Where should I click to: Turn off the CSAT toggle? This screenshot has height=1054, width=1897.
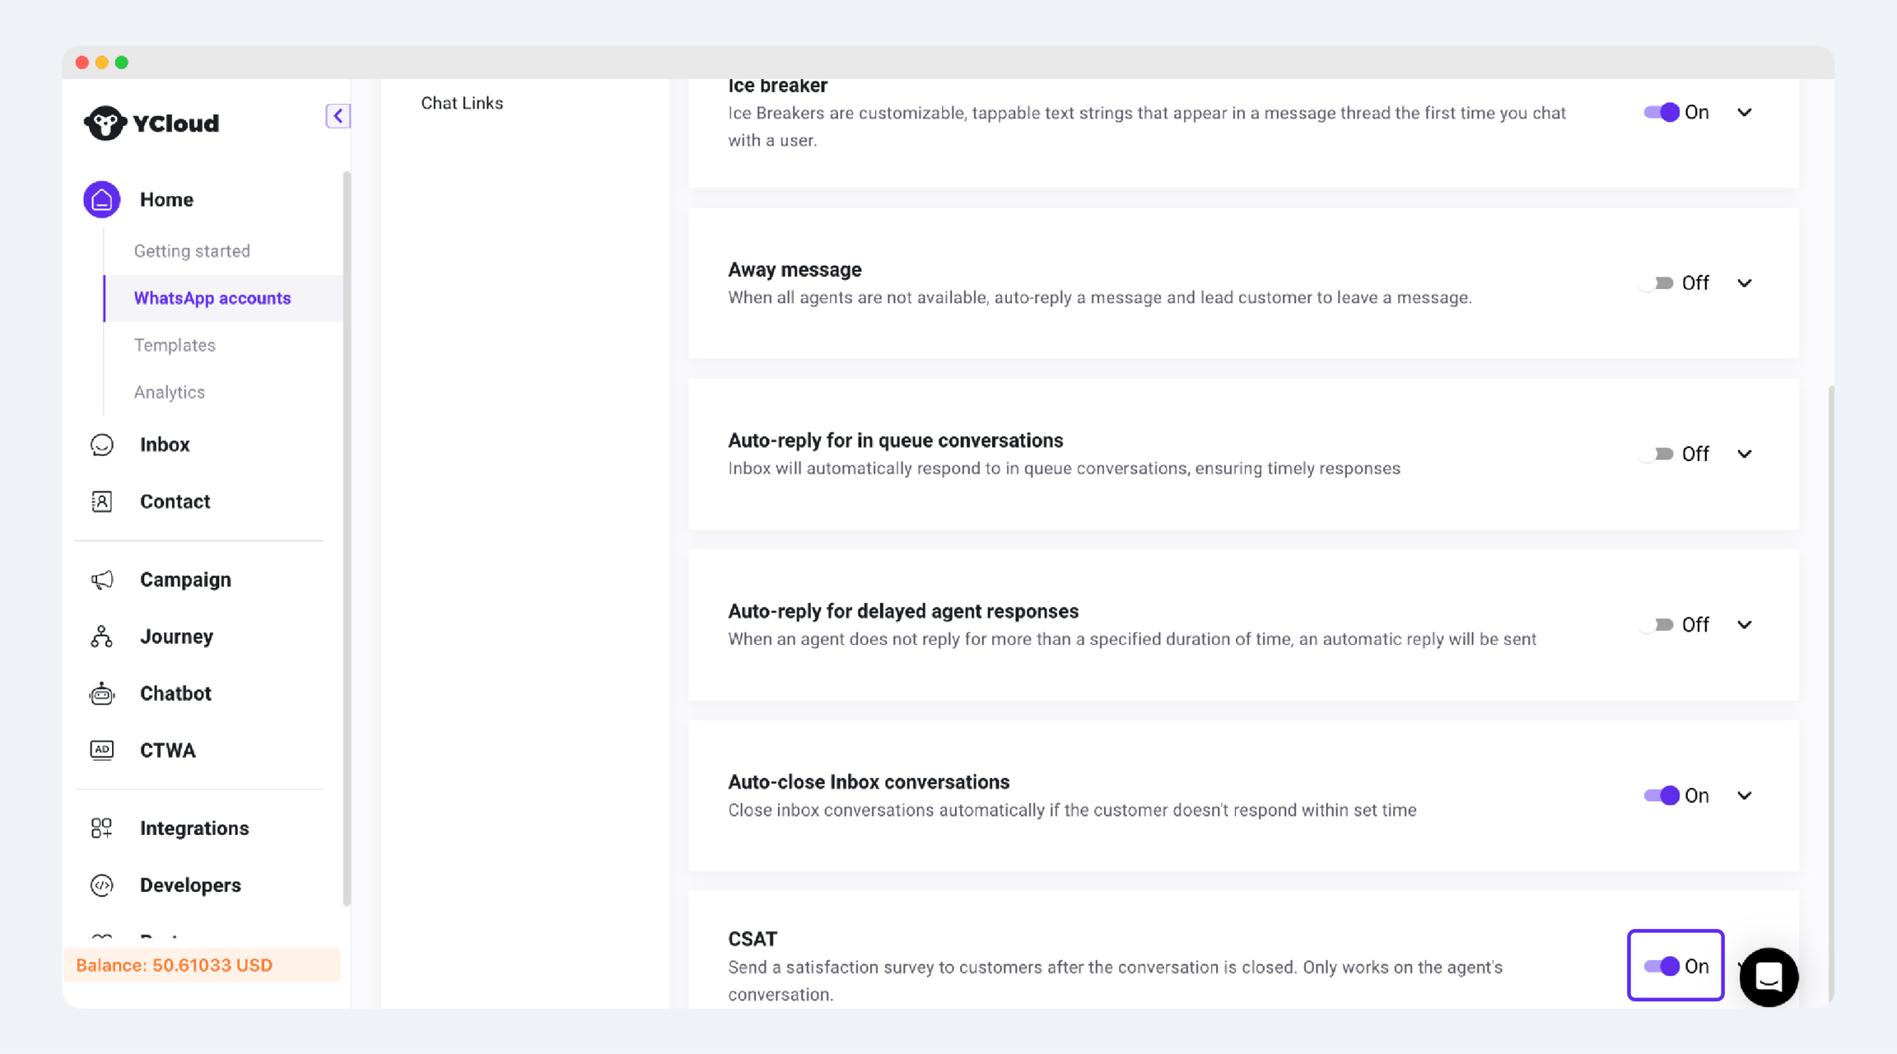coord(1661,966)
